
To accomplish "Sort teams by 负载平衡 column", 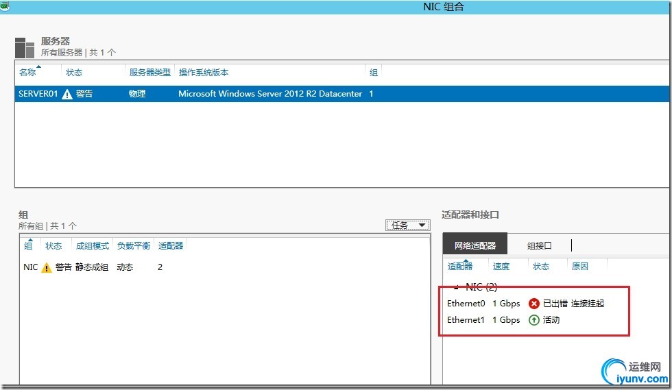I will coord(134,245).
